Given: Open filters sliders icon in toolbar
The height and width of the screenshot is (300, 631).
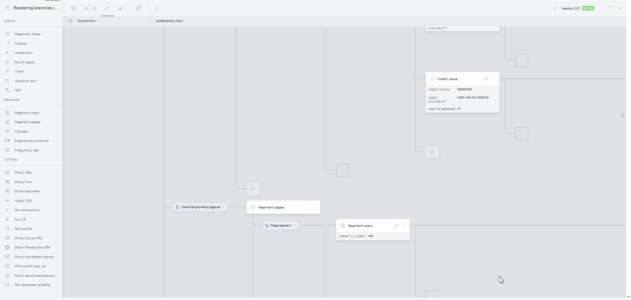Looking at the screenshot, I should (87, 8).
